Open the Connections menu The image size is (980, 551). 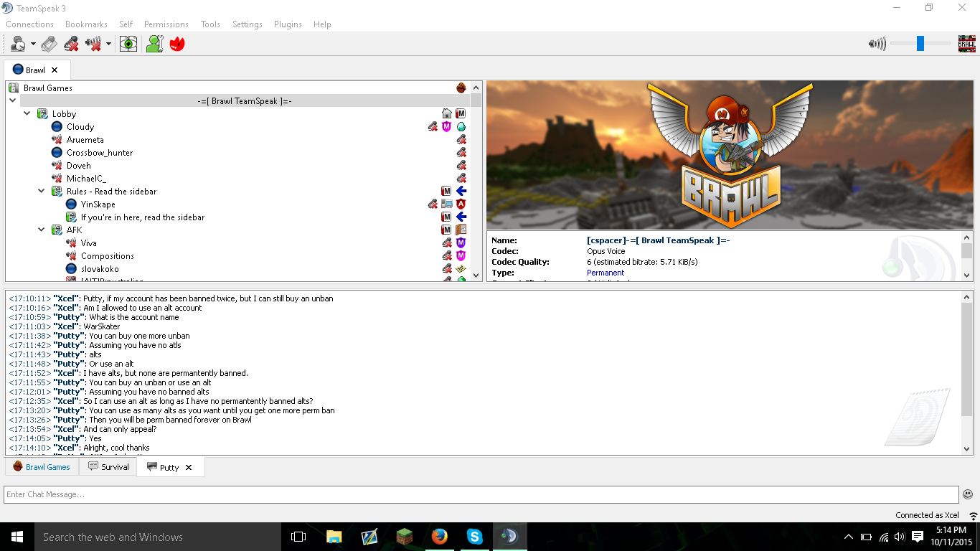[x=29, y=24]
